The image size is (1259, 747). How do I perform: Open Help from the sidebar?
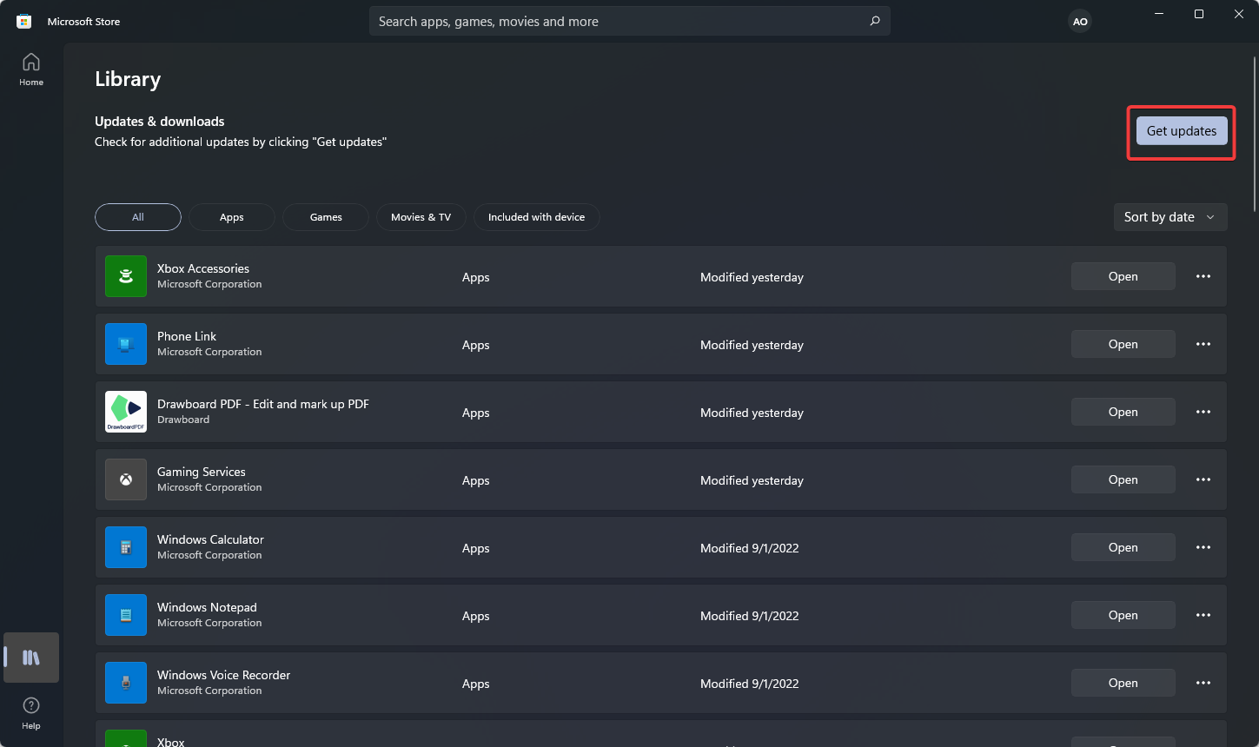click(31, 712)
